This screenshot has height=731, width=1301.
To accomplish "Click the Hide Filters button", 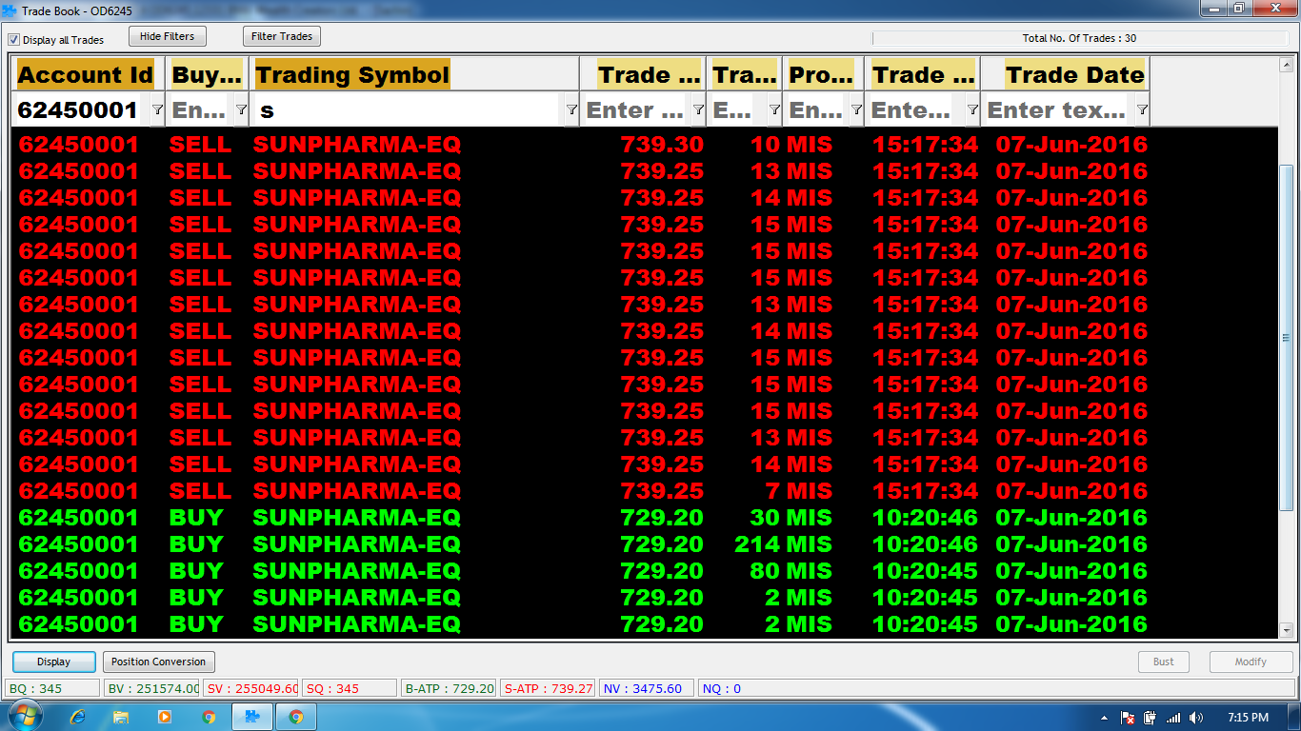I will pyautogui.click(x=167, y=36).
